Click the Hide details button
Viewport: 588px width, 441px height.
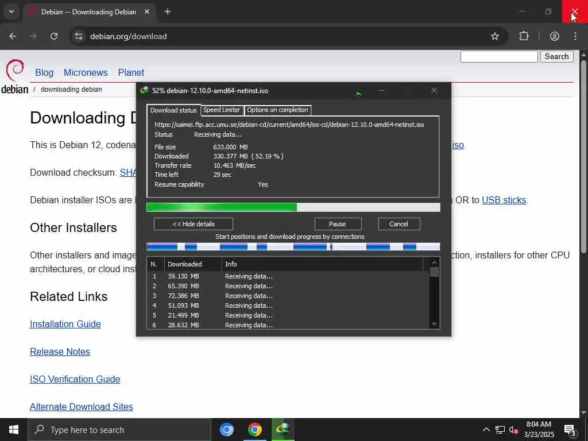click(x=194, y=224)
